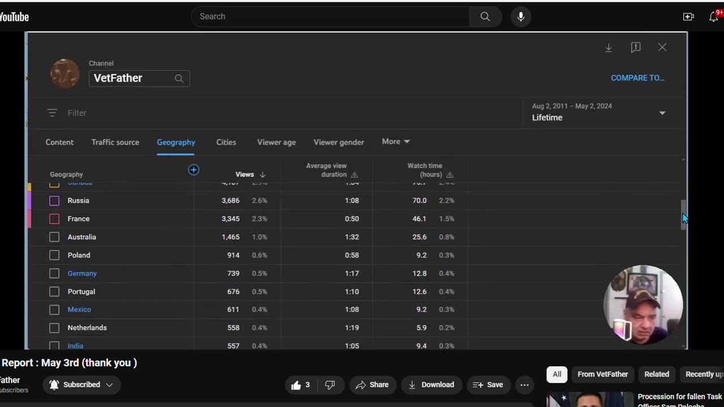This screenshot has width=724, height=407.
Task: Click the analytics table vertical scrollbar thumb
Action: 684,214
